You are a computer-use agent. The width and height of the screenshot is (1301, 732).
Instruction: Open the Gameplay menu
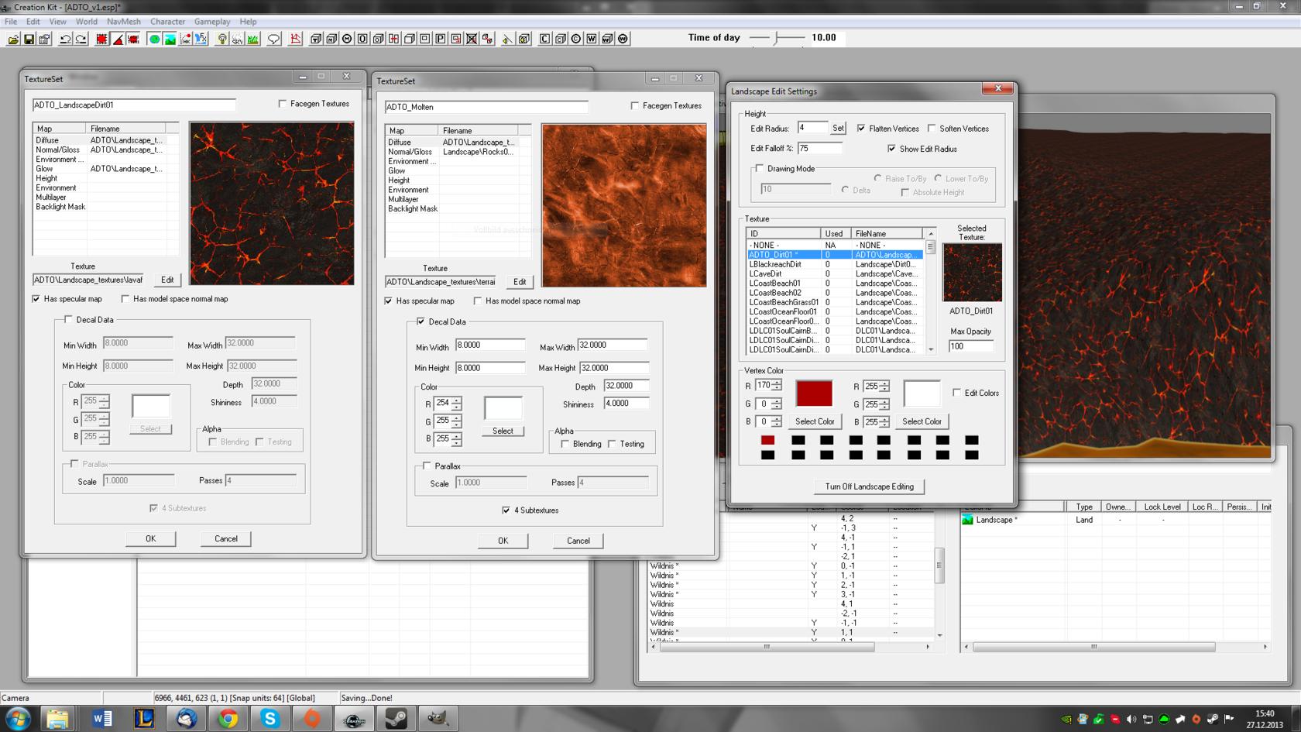[x=212, y=22]
